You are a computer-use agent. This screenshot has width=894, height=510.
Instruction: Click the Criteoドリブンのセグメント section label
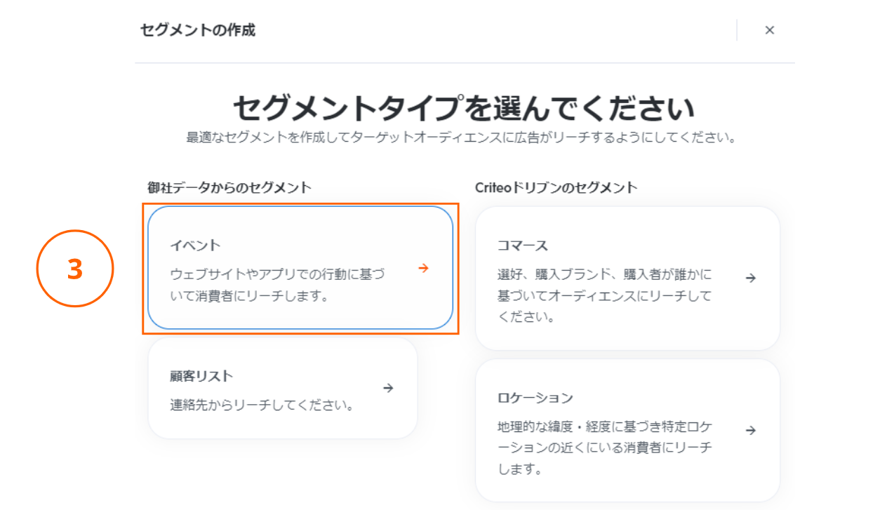(x=556, y=187)
